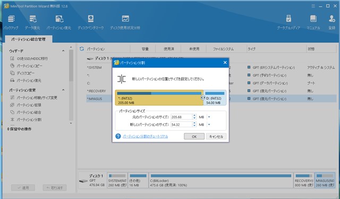Click the new partition size field
Viewport: 340px width, 199px height.
coord(182,125)
